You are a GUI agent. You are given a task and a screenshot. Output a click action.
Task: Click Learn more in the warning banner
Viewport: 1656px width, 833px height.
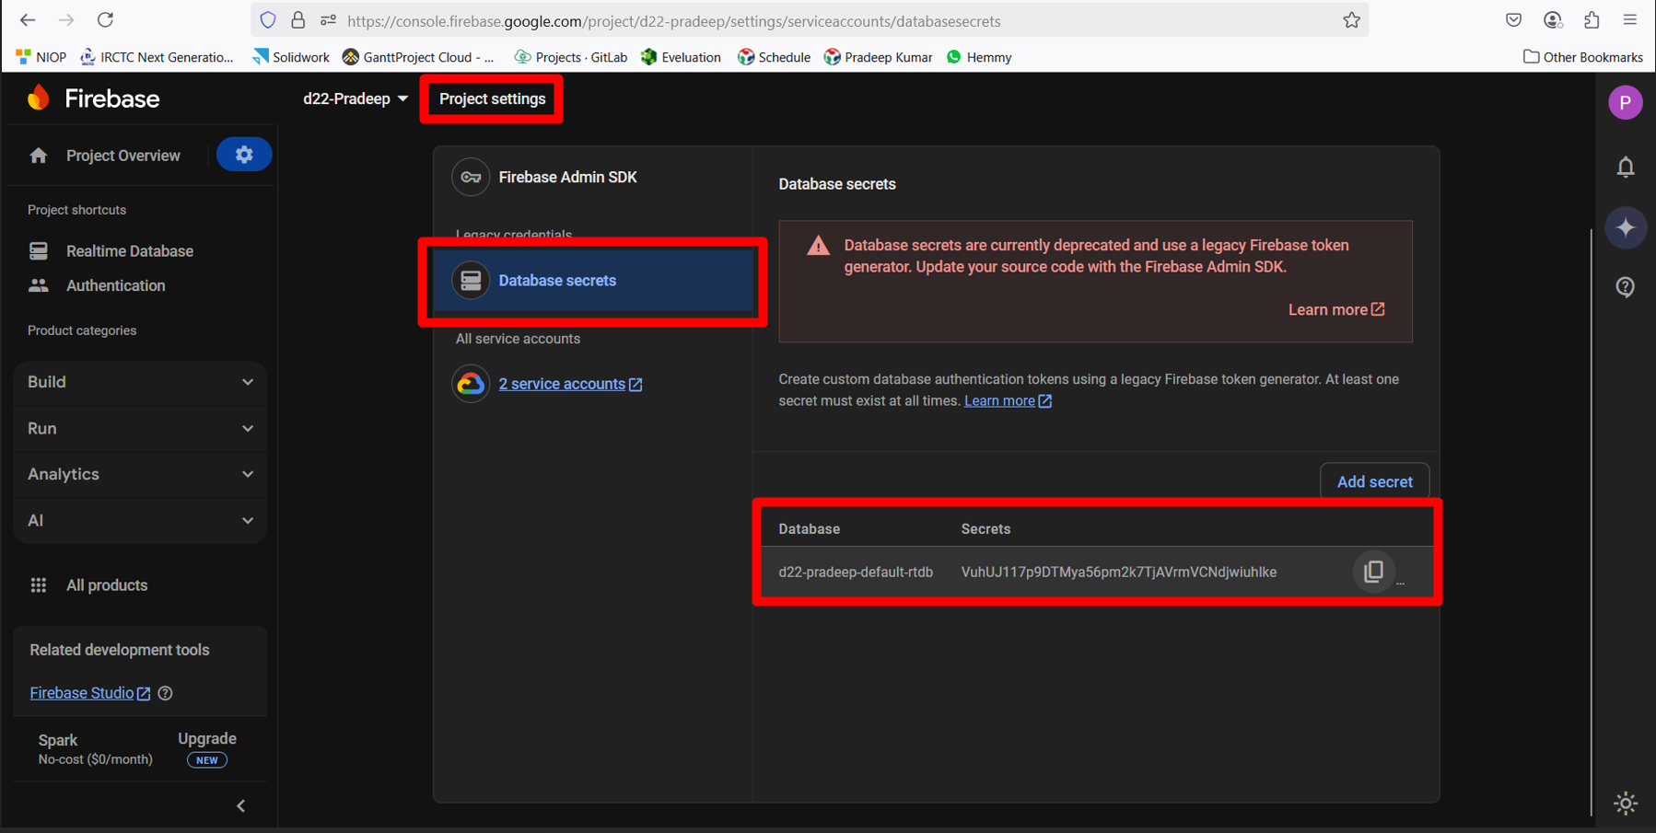point(1335,309)
